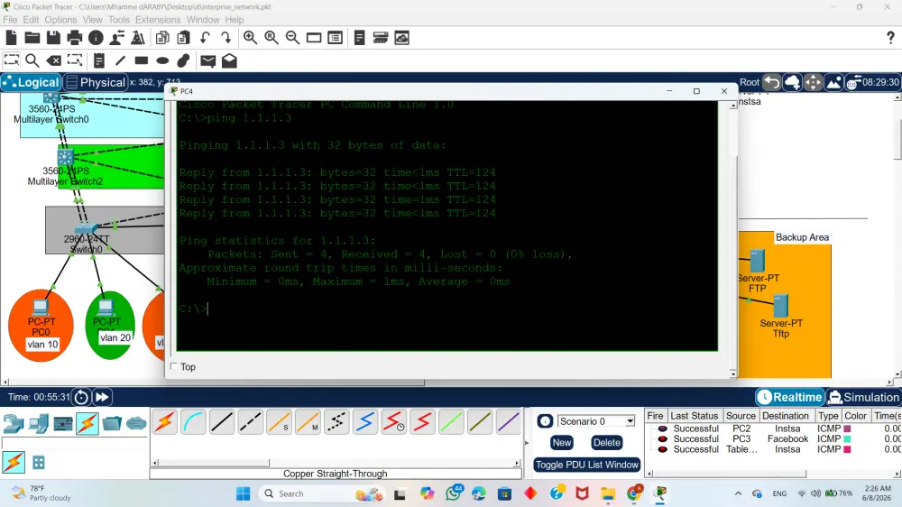Open the Extensions menu
The width and height of the screenshot is (902, 507).
click(158, 20)
